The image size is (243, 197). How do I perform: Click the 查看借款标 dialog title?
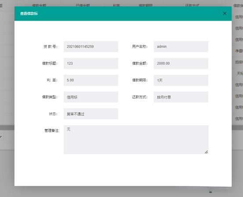tap(29, 14)
